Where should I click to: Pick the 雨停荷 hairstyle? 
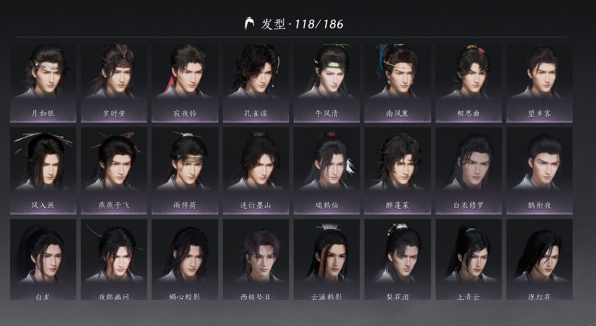tap(185, 171)
